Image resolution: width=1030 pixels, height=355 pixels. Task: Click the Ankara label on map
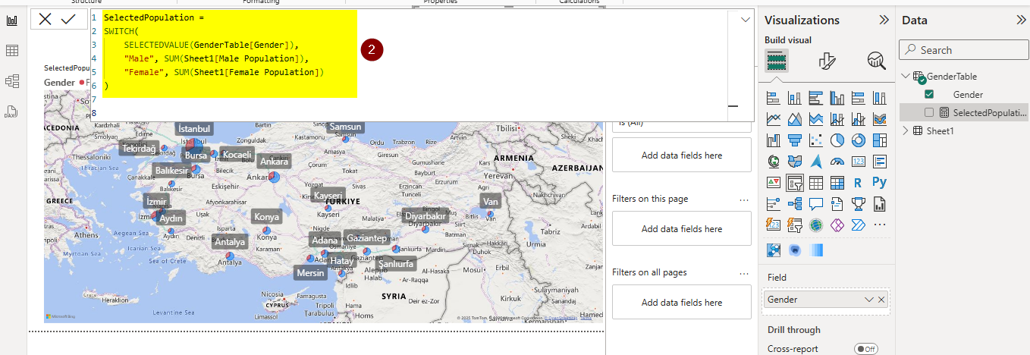tap(274, 162)
